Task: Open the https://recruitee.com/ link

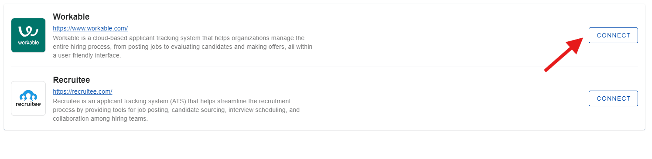Action: point(82,91)
